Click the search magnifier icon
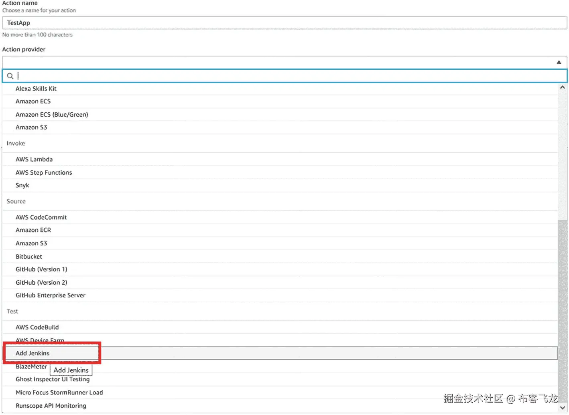The width and height of the screenshot is (569, 415). [x=10, y=76]
